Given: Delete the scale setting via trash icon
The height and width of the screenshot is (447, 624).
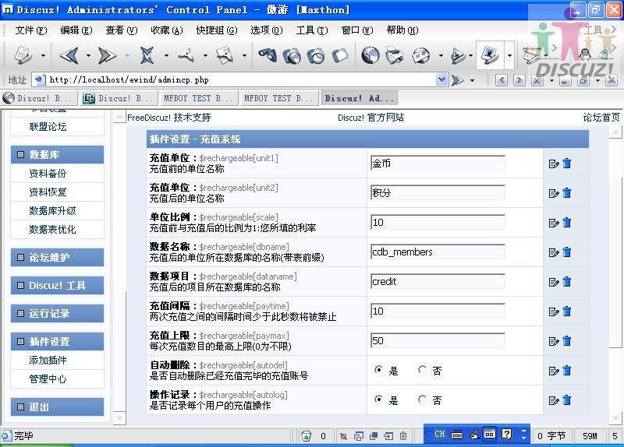Looking at the screenshot, I should tap(567, 223).
